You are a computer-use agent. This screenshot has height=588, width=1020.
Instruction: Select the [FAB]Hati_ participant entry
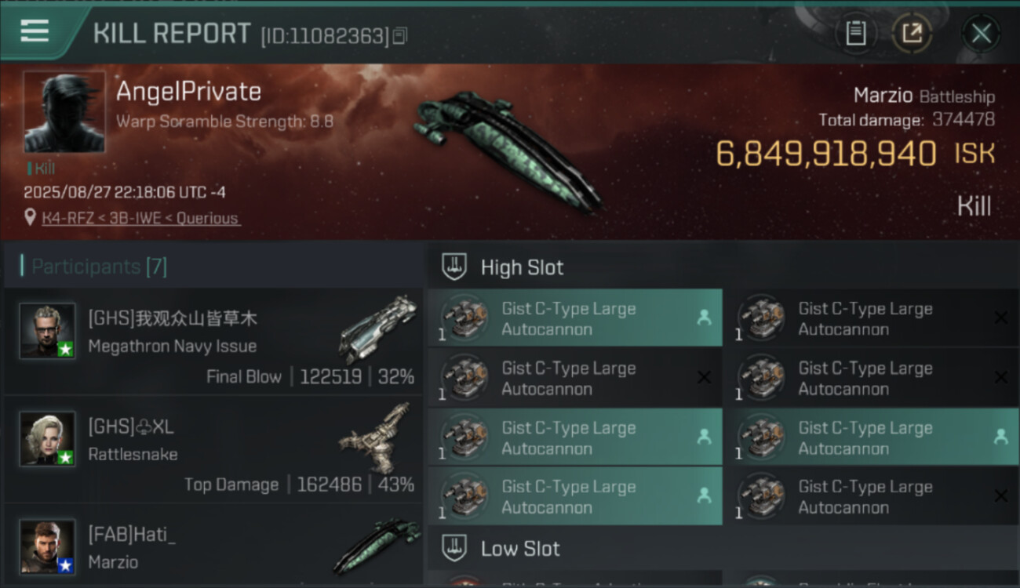coord(213,546)
